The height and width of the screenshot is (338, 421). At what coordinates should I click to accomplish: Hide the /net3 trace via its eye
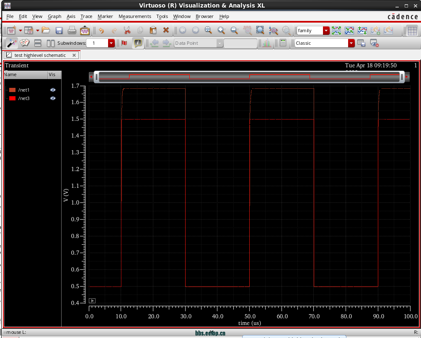point(53,98)
